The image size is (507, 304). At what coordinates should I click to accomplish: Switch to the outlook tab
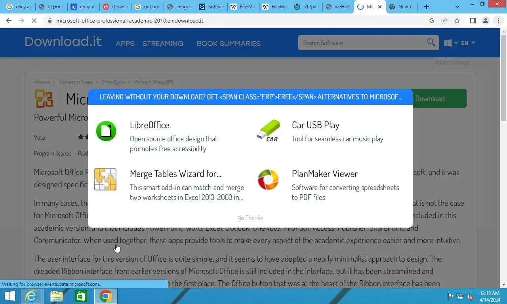(147, 7)
